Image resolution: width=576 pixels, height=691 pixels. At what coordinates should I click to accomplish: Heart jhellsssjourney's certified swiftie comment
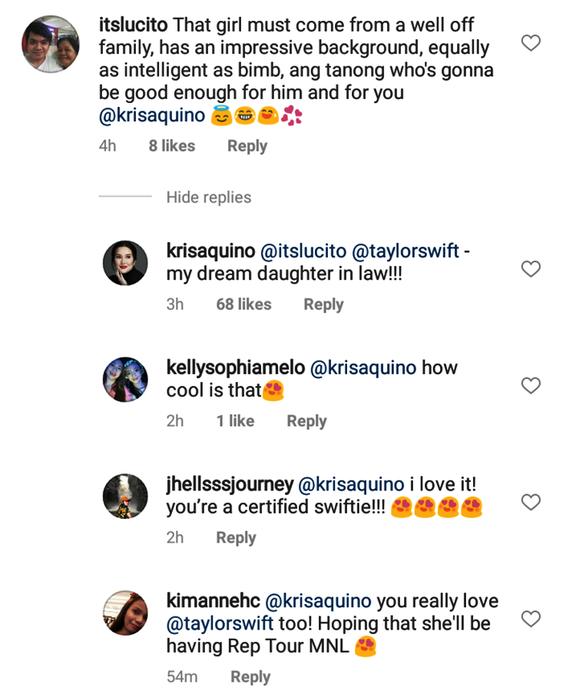[x=531, y=503]
